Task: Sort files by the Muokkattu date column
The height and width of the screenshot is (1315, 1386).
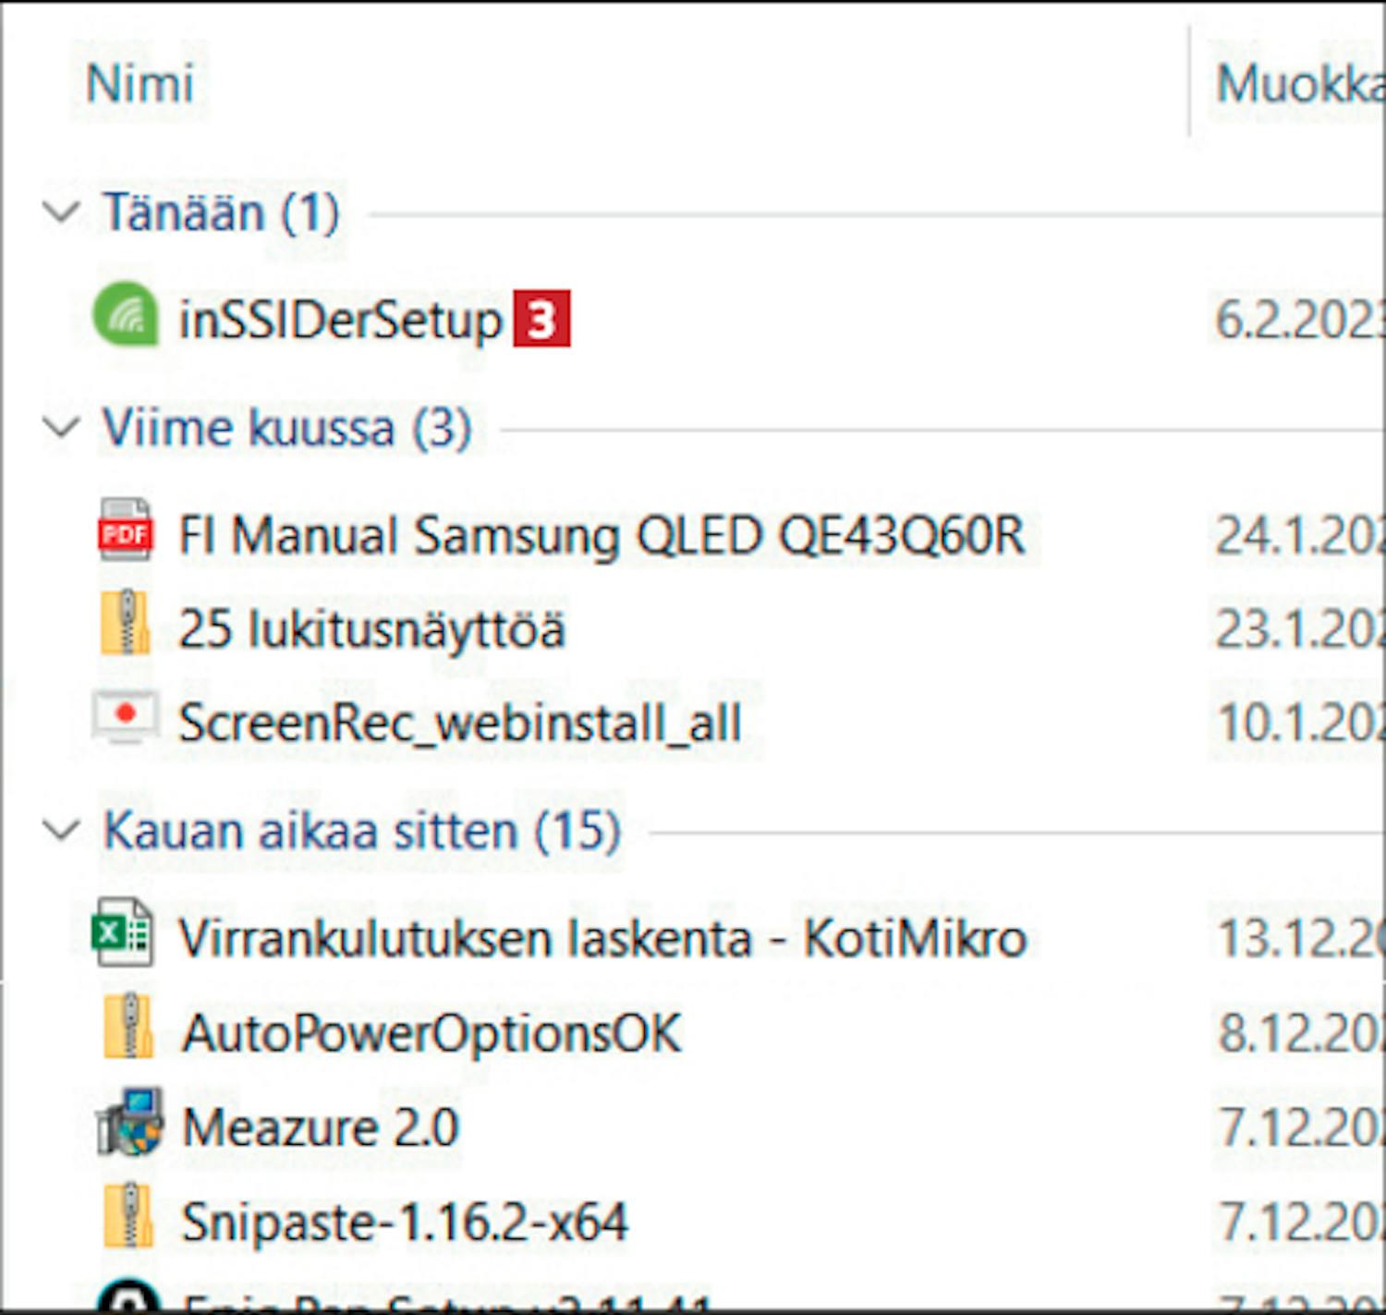Action: [1300, 84]
